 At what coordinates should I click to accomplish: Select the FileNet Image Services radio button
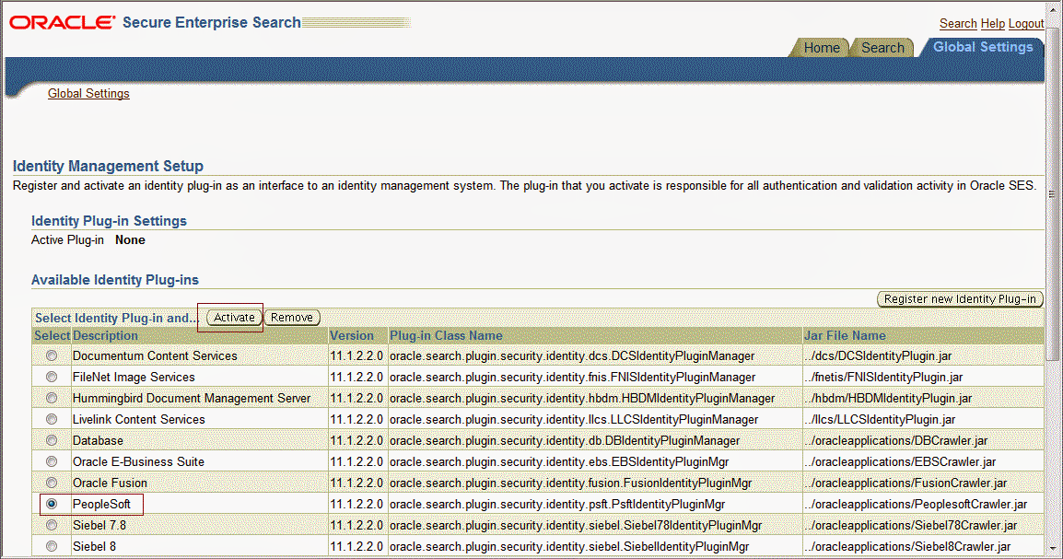point(52,377)
